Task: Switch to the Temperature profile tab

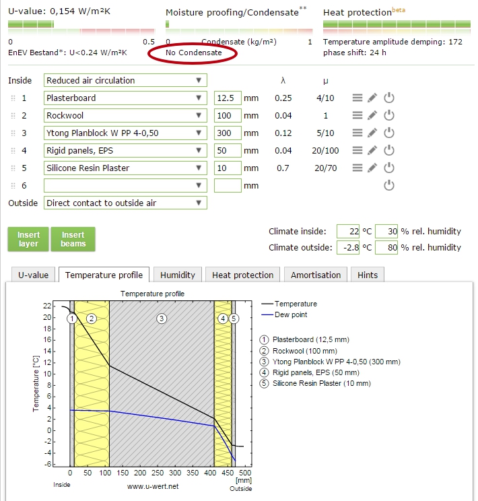Action: tap(104, 275)
